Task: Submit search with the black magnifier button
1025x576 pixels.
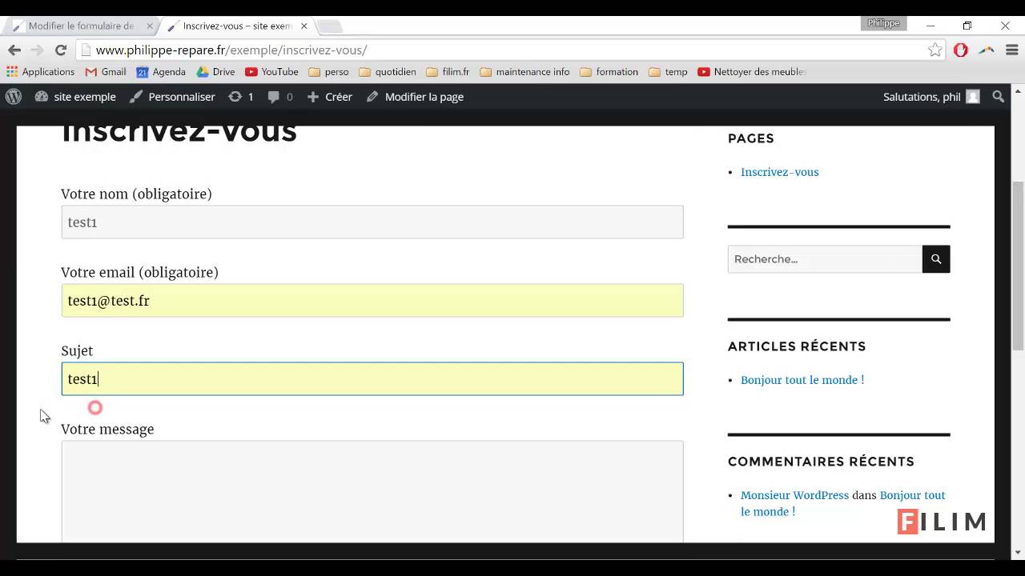Action: (x=936, y=259)
